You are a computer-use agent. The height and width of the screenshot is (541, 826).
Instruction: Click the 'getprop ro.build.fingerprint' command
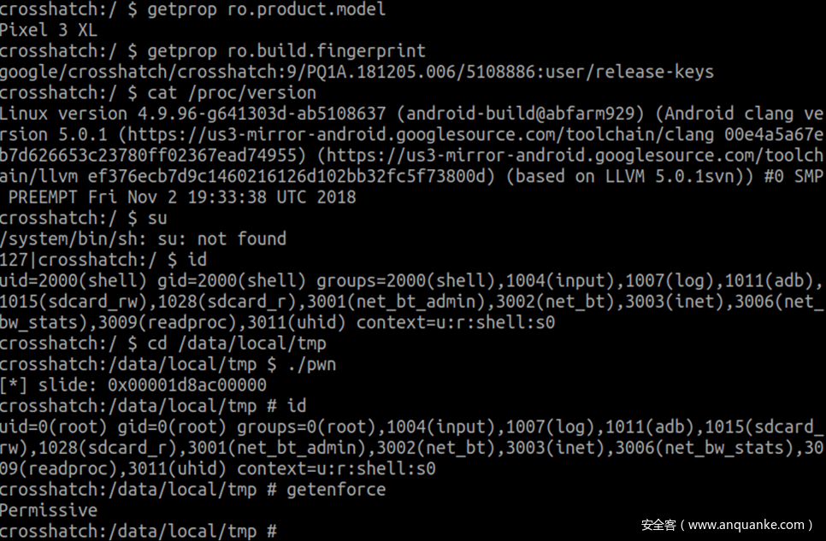[x=286, y=50]
